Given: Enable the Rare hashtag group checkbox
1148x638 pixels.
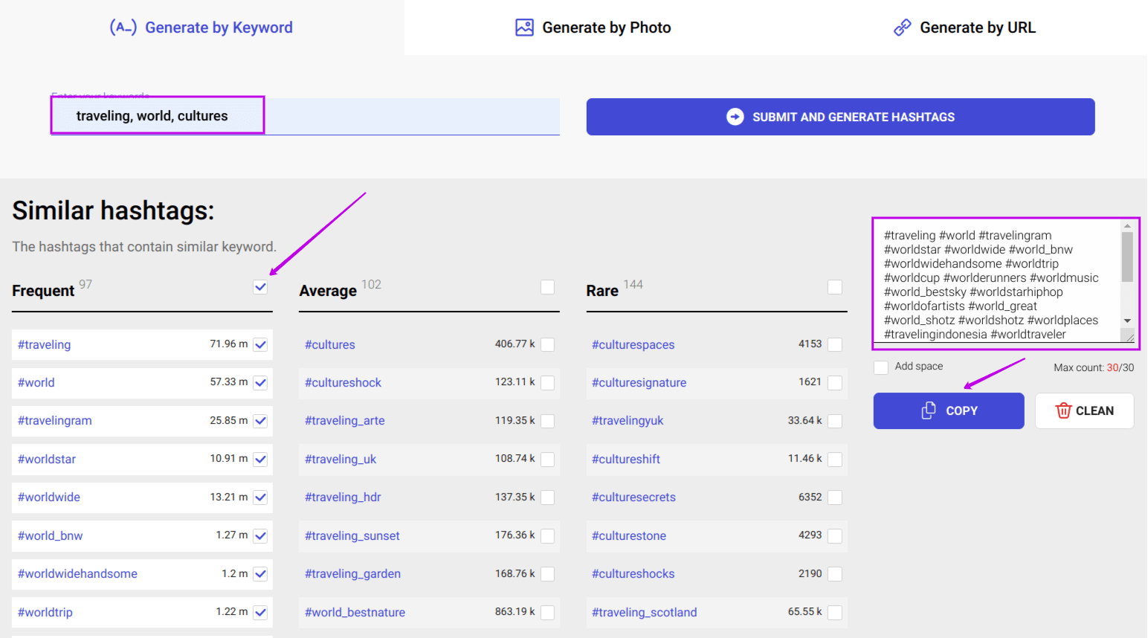Looking at the screenshot, I should click(834, 287).
